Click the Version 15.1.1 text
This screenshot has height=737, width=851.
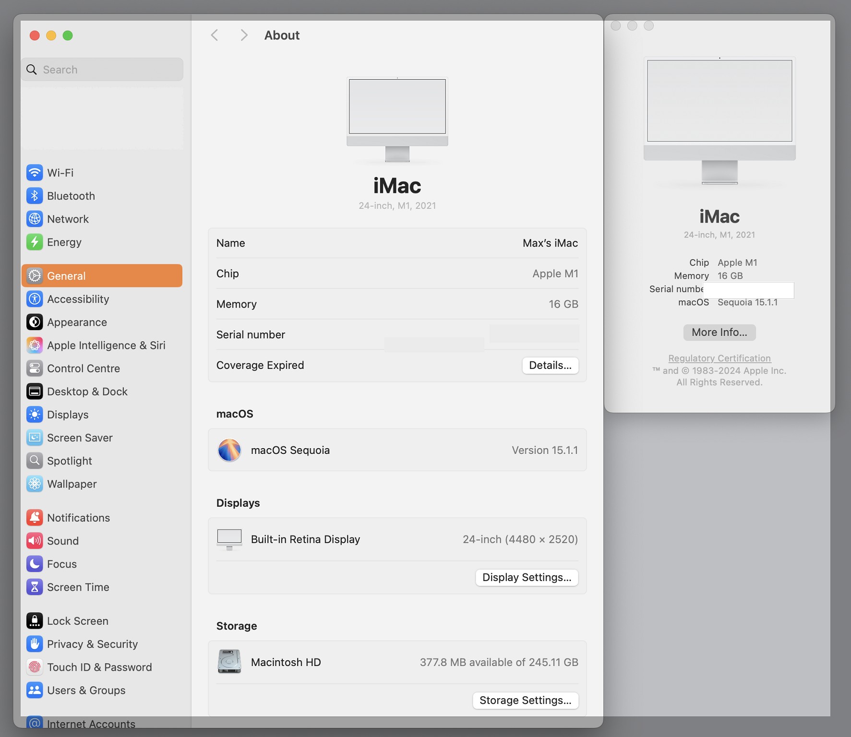[x=545, y=450]
